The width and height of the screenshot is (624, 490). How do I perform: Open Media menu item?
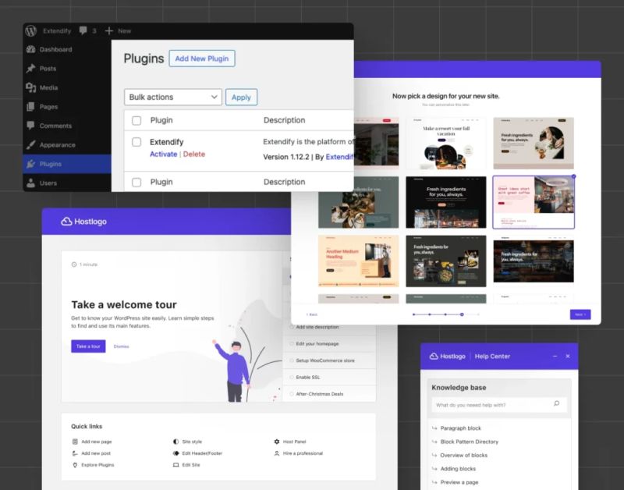67,87
